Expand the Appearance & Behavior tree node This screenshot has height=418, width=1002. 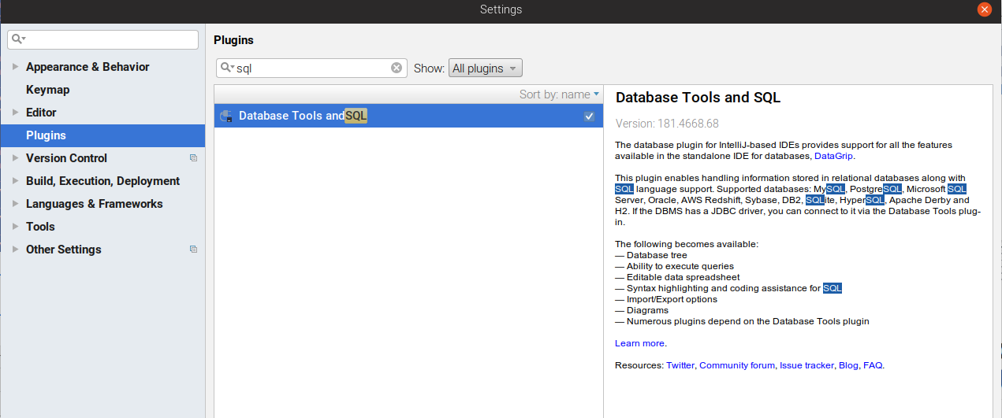(x=14, y=67)
